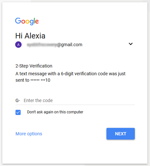Click the text message description paragraph

pyautogui.click(x=71, y=77)
